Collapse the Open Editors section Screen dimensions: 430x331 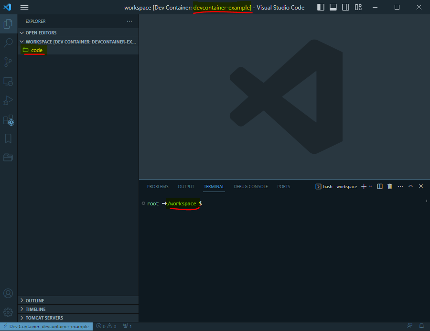[x=78, y=32]
